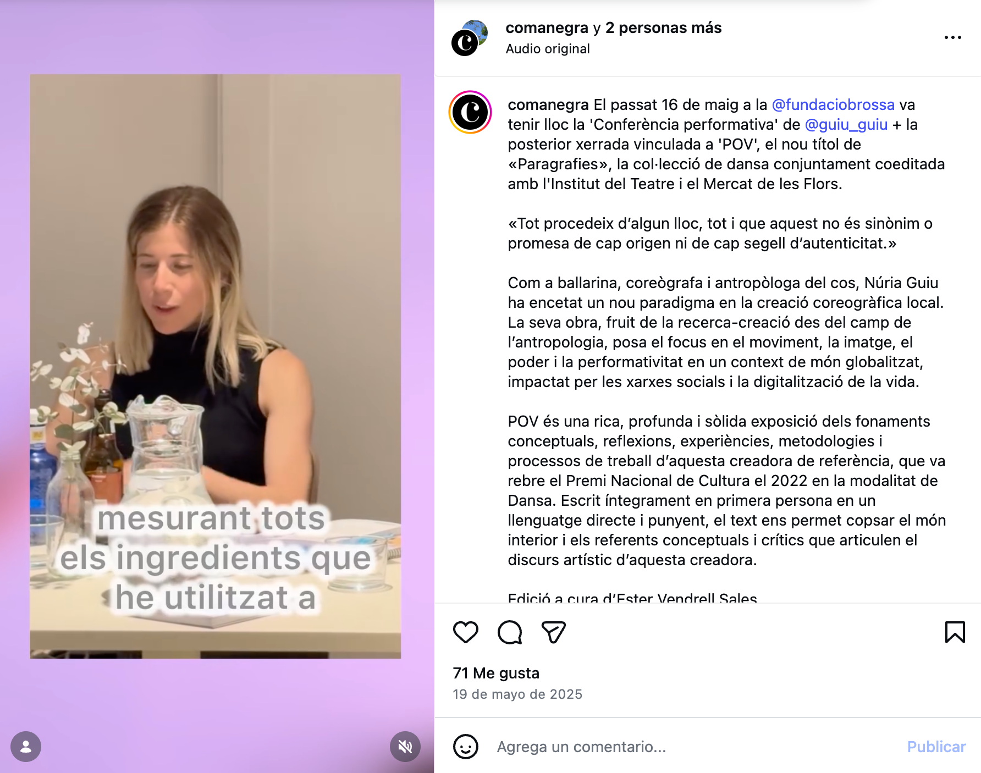Image resolution: width=981 pixels, height=773 pixels.
Task: Pause the video by clicking the reel
Action: (216, 366)
